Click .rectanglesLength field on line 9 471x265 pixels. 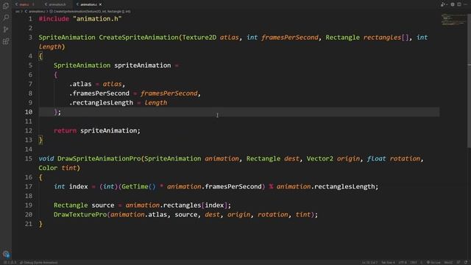101,102
